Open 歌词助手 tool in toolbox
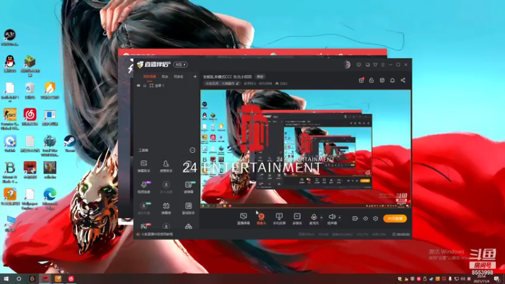505x284 pixels. tap(188, 208)
